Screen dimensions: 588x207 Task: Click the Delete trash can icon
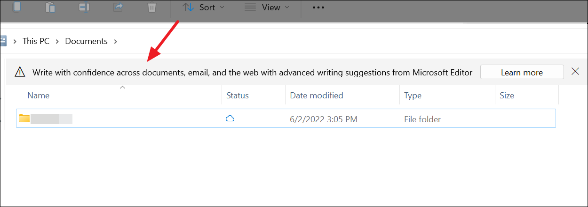coord(151,7)
